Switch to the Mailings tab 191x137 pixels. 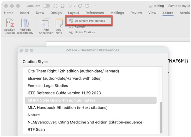click(117, 13)
